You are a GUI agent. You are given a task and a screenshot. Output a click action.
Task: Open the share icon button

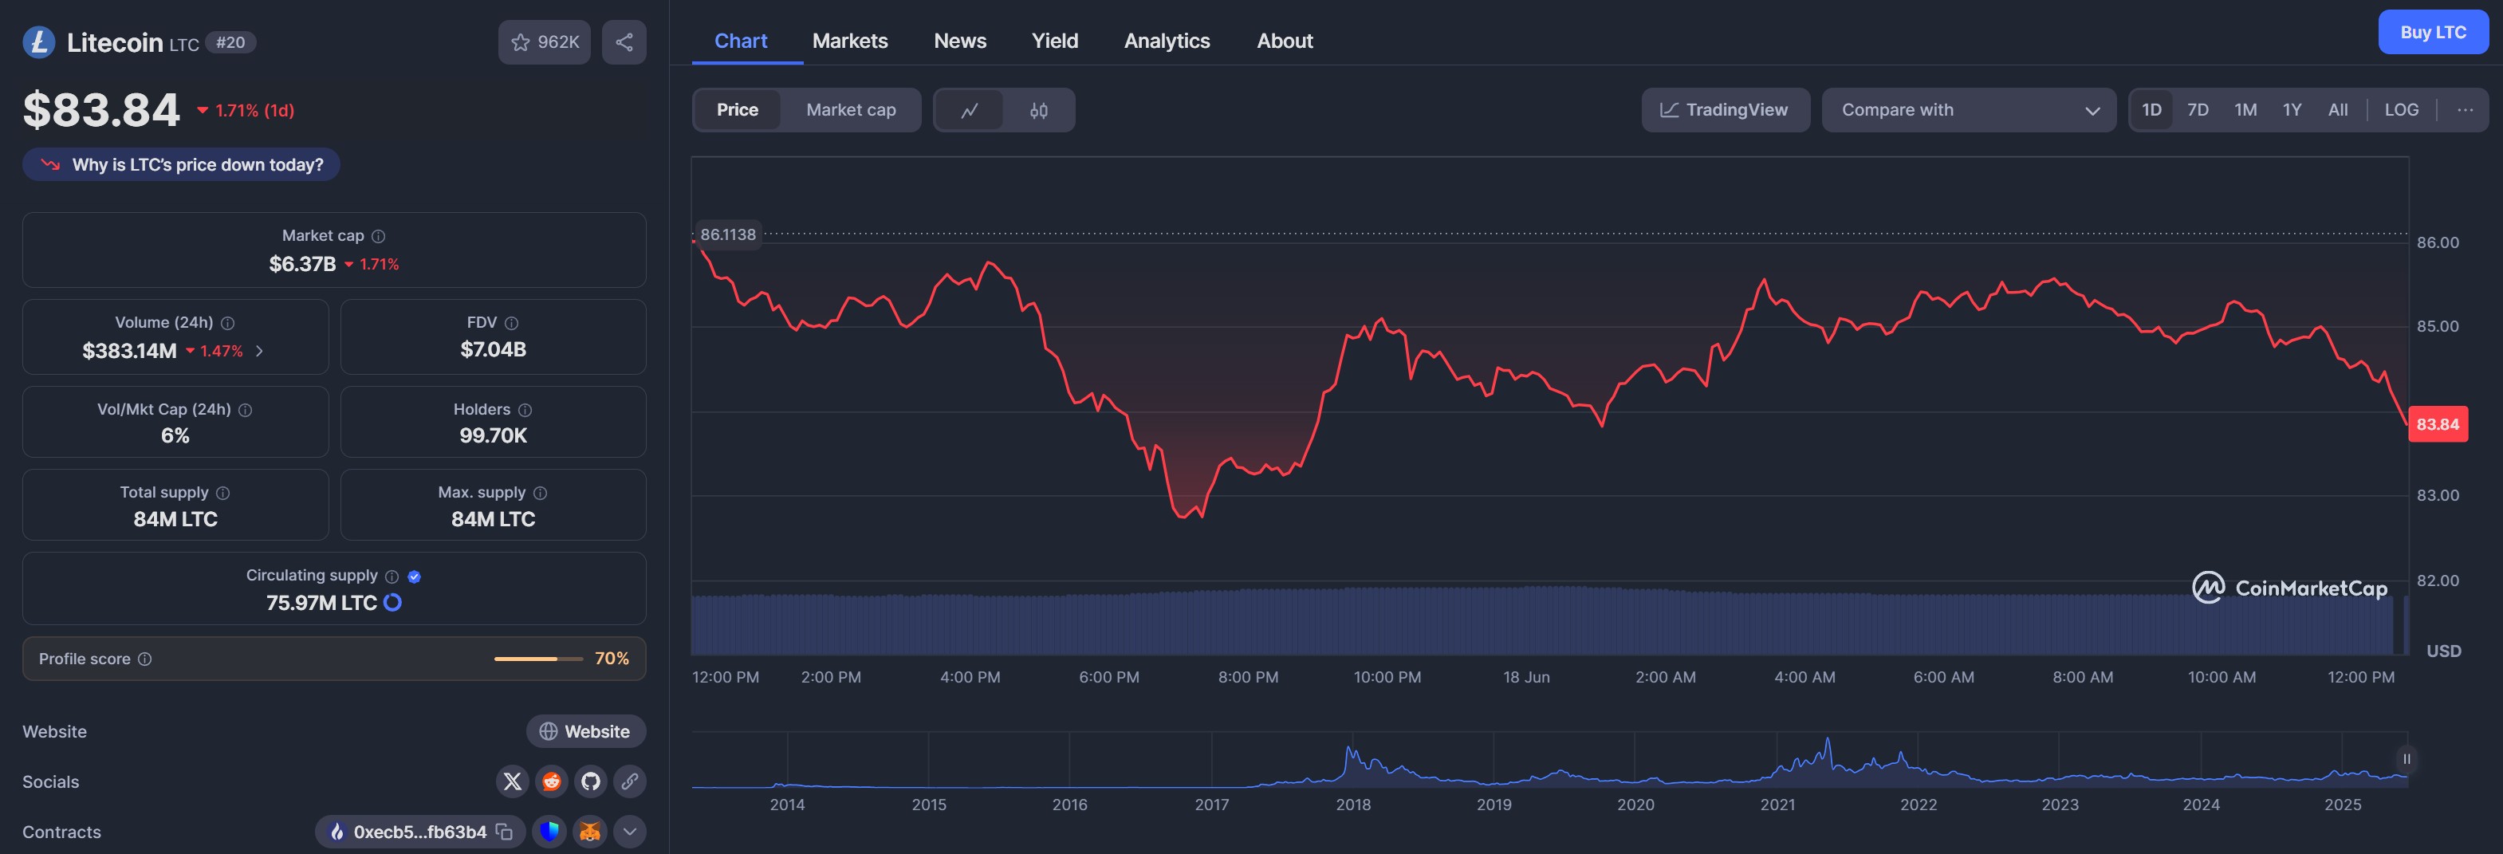[624, 43]
